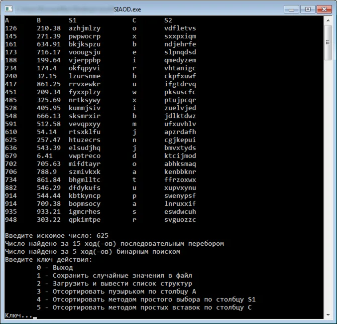Click the string azhjmlzy

[x=85, y=28]
